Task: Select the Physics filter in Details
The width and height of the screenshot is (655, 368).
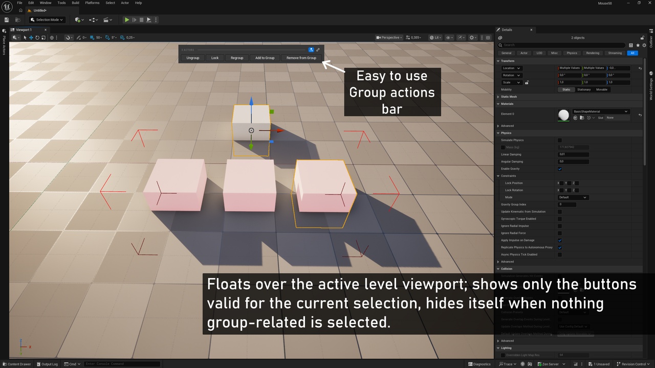Action: tap(572, 53)
